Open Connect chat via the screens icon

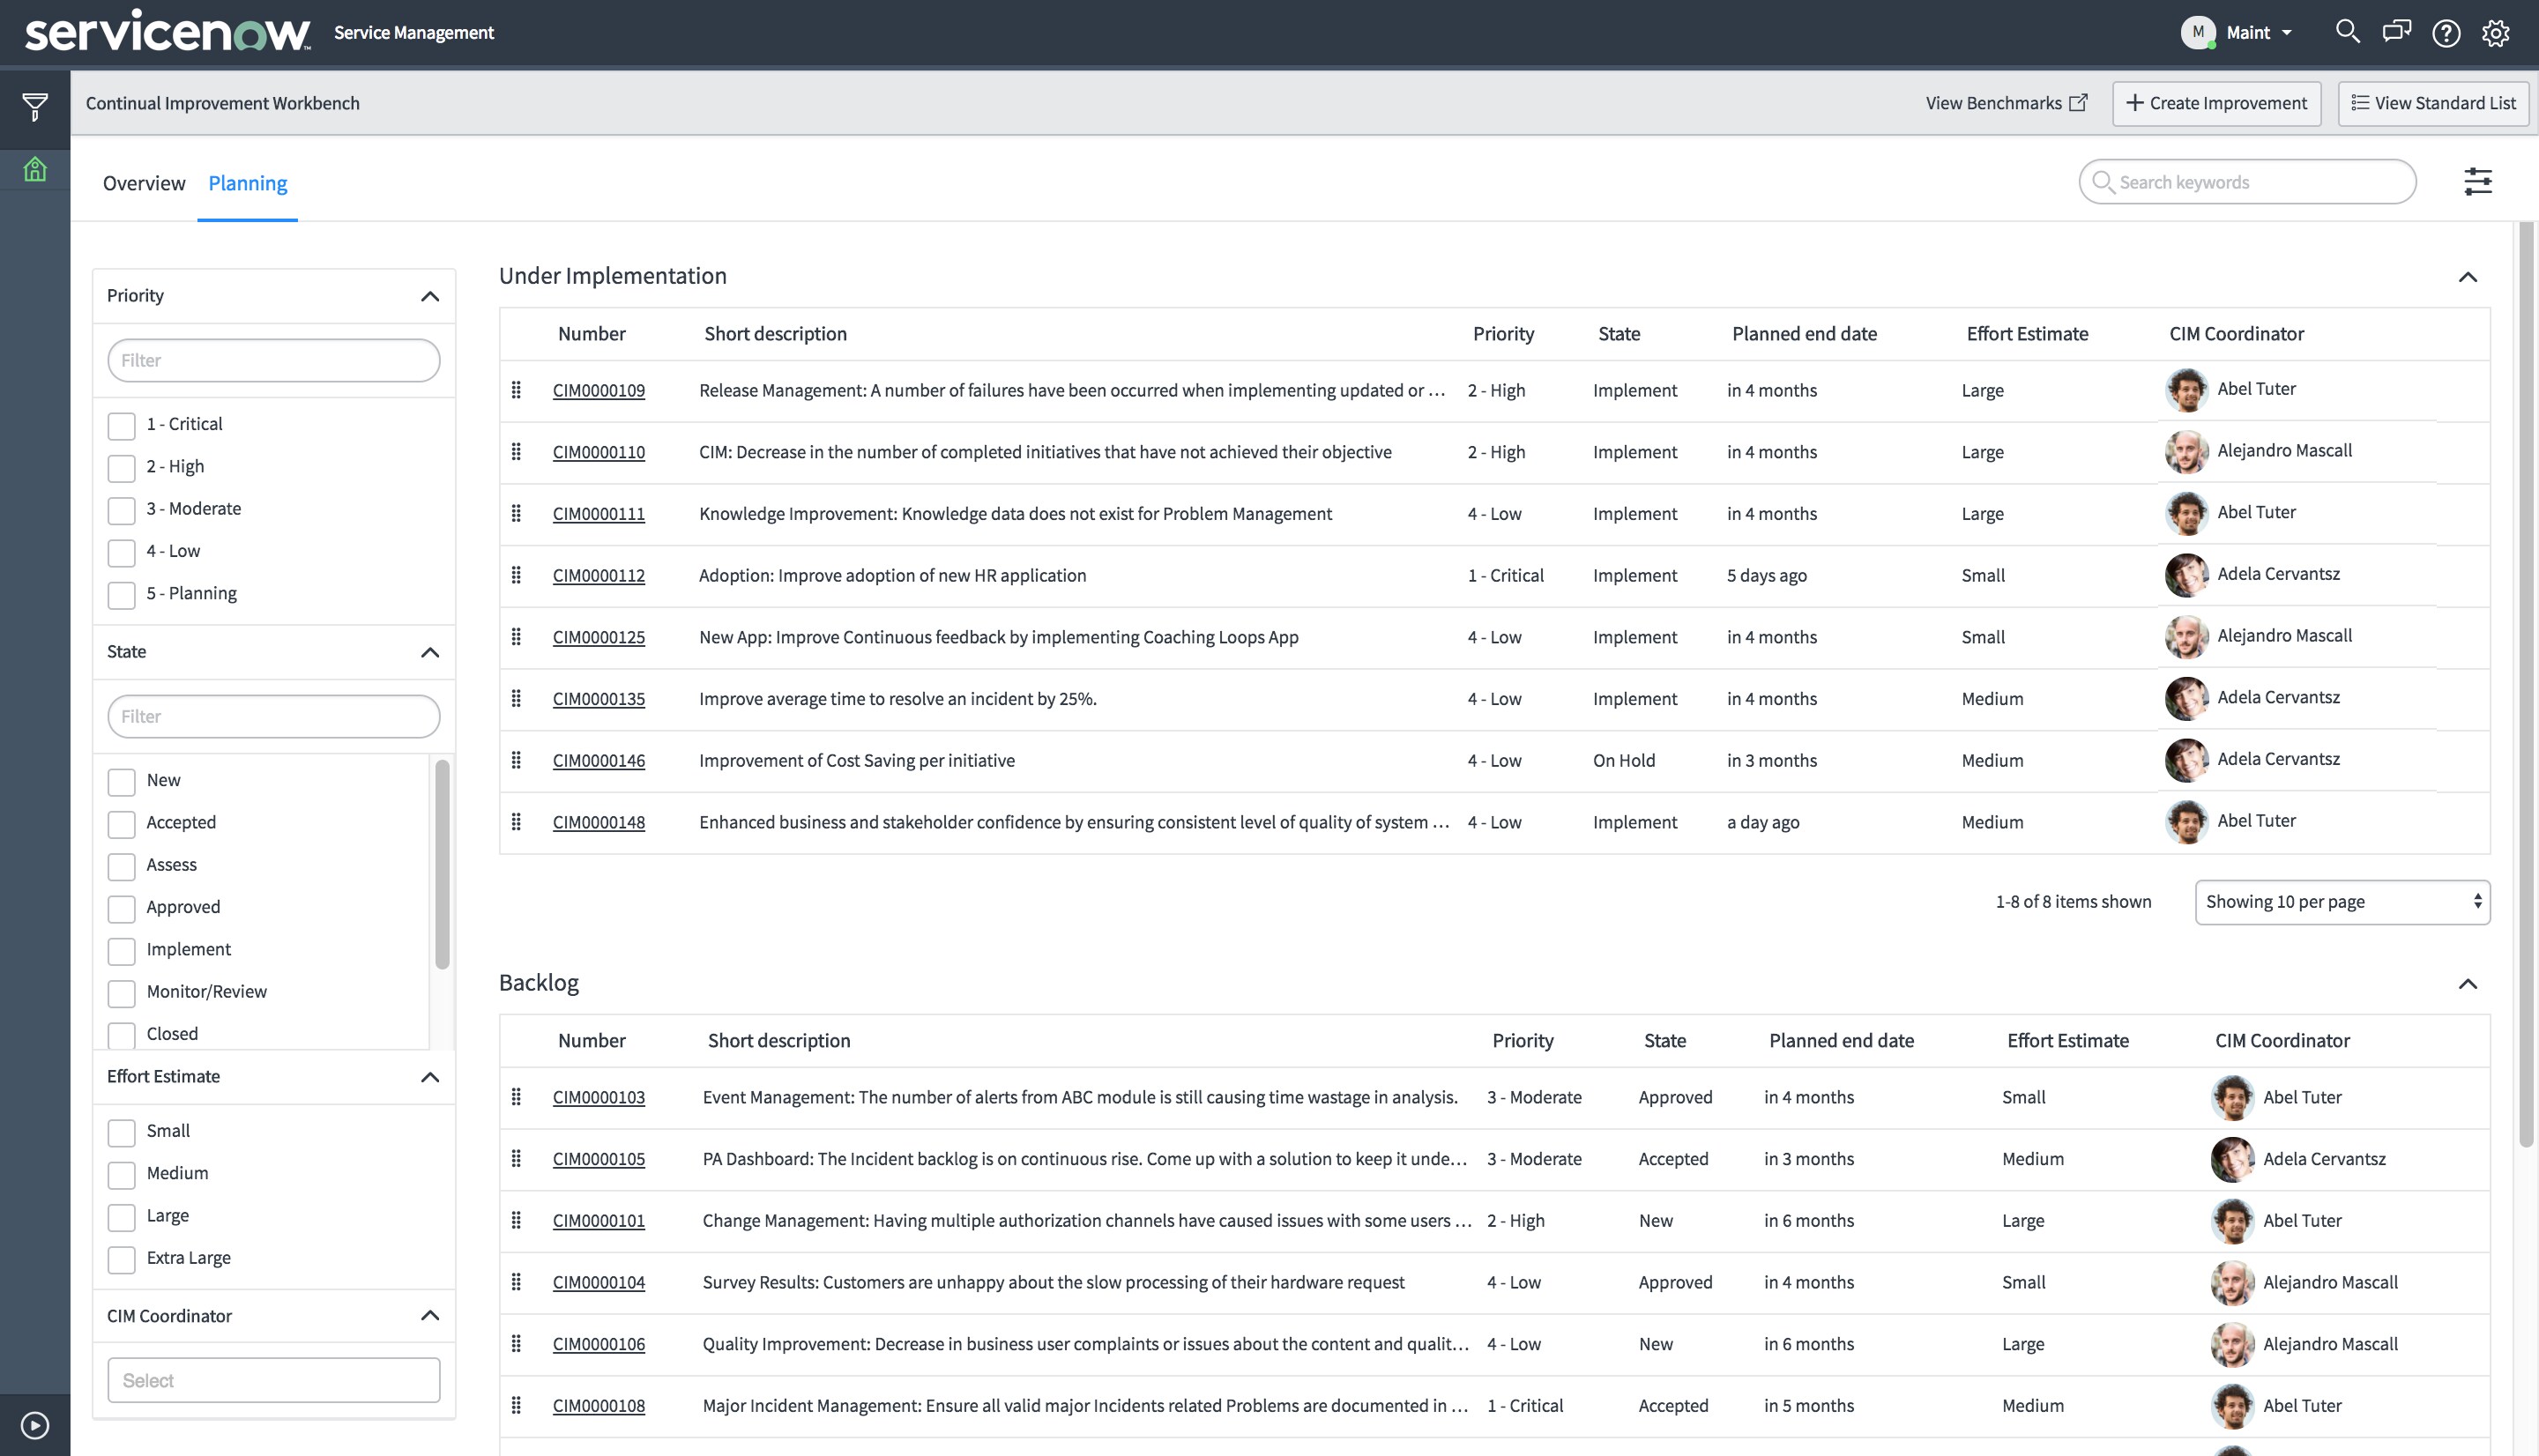[2396, 32]
